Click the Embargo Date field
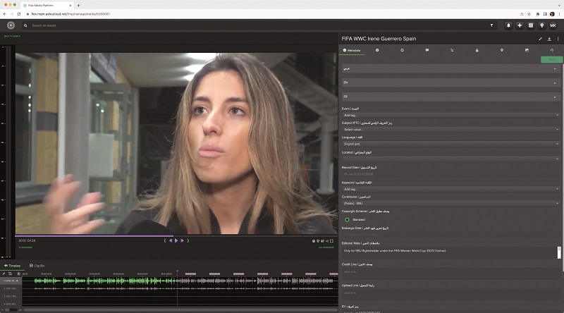The width and height of the screenshot is (564, 313). click(x=450, y=235)
